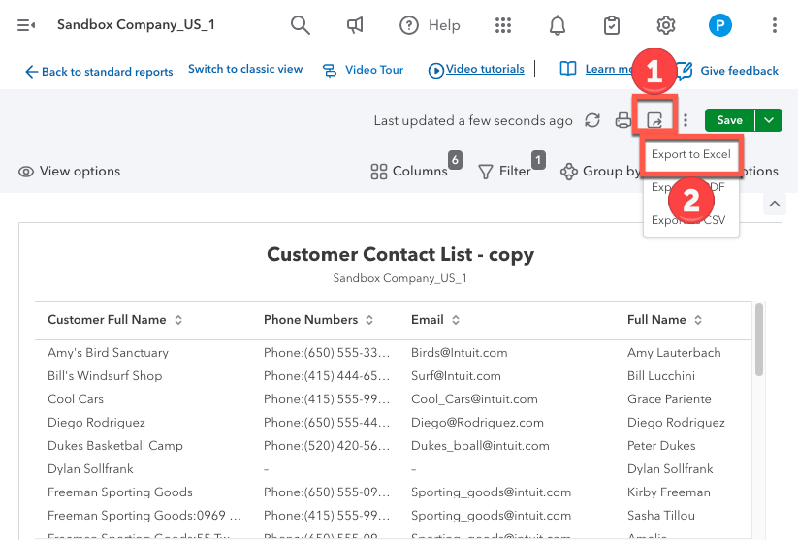Click the export report icon
The width and height of the screenshot is (798, 540).
655,120
